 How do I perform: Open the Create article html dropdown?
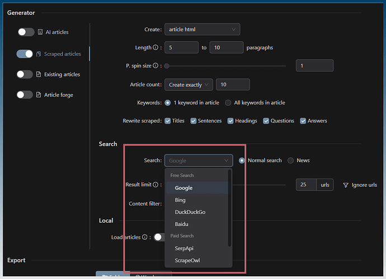[202, 29]
